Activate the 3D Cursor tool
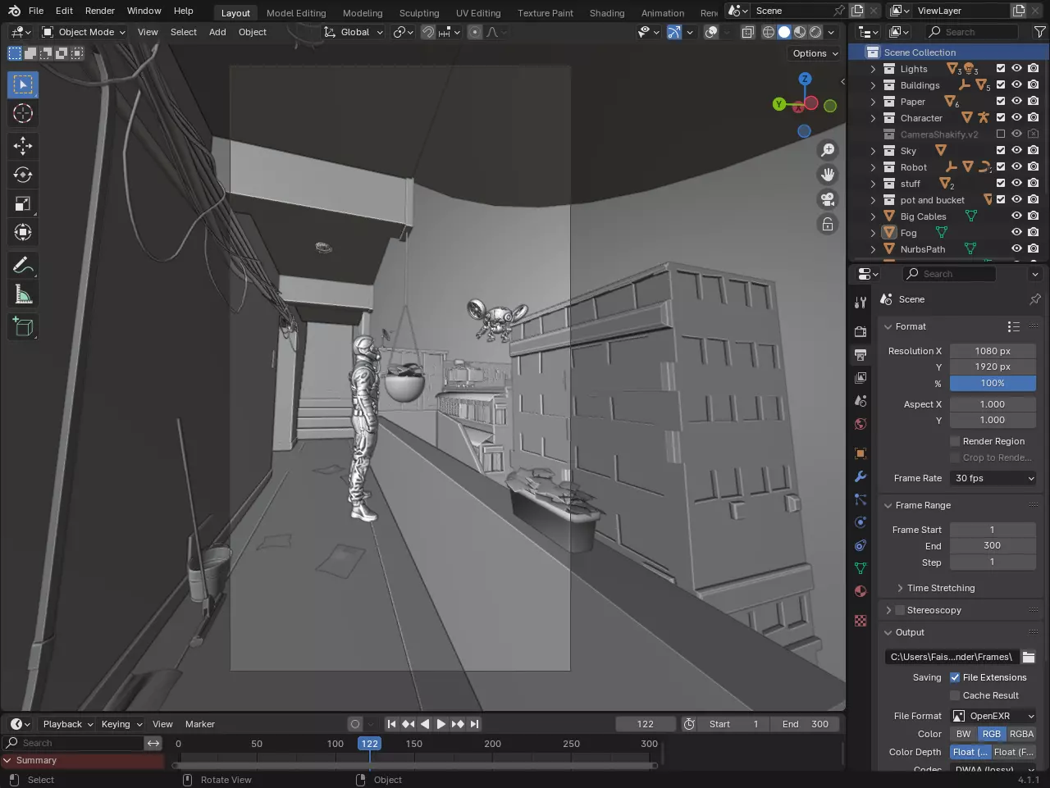The height and width of the screenshot is (788, 1050). tap(23, 113)
